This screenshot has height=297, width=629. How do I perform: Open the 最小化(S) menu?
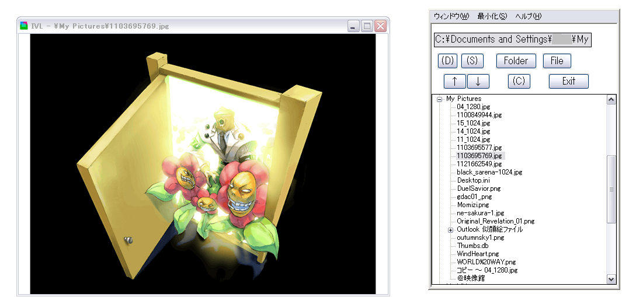point(492,16)
